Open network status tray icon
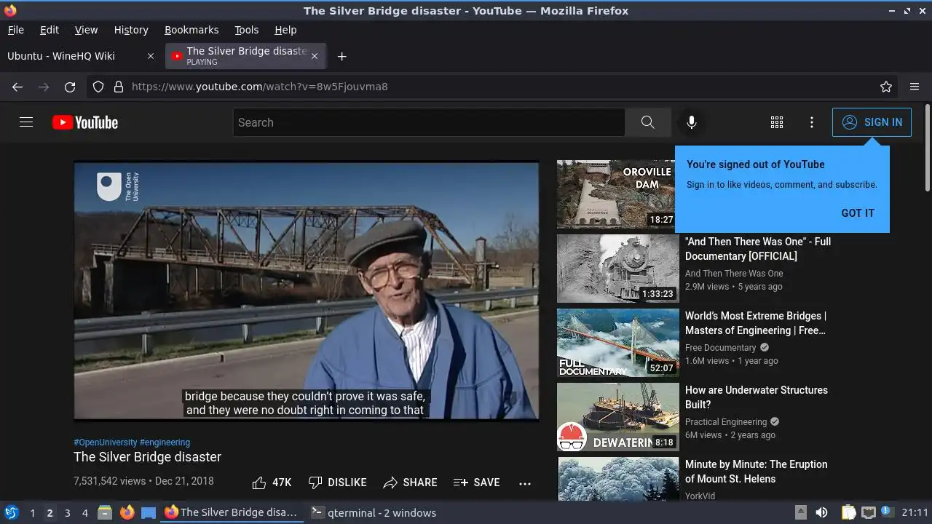 pos(868,512)
